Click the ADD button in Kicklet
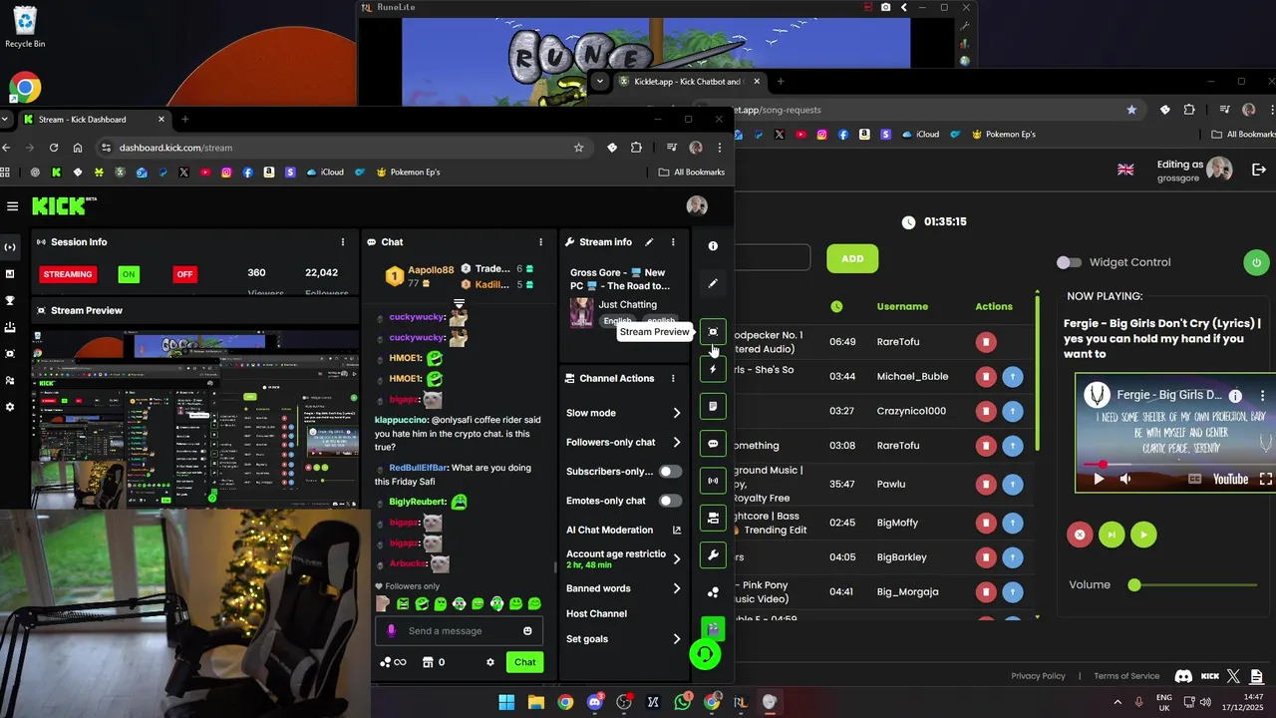 pos(852,258)
